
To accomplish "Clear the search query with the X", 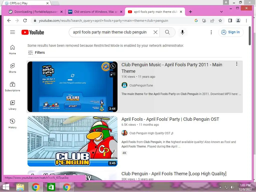I will 155,32.
